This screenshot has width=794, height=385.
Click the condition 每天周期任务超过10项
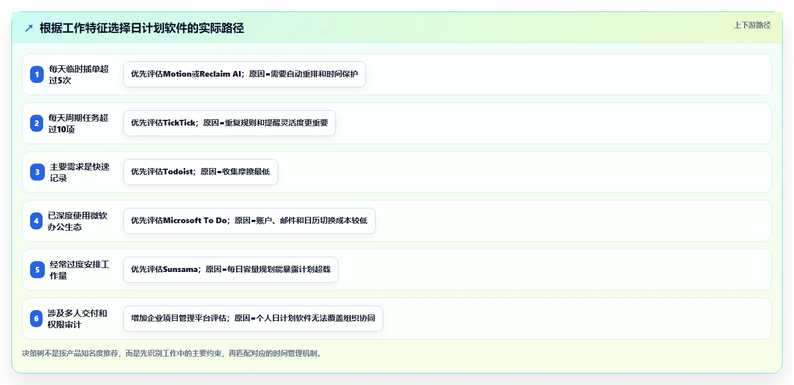[79, 123]
